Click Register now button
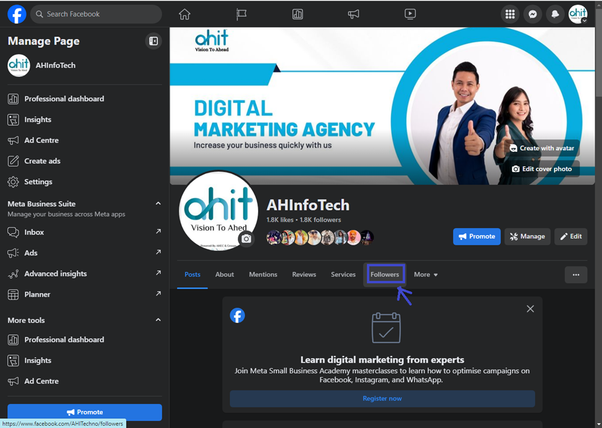Screen dimensions: 602x428 (x=382, y=398)
